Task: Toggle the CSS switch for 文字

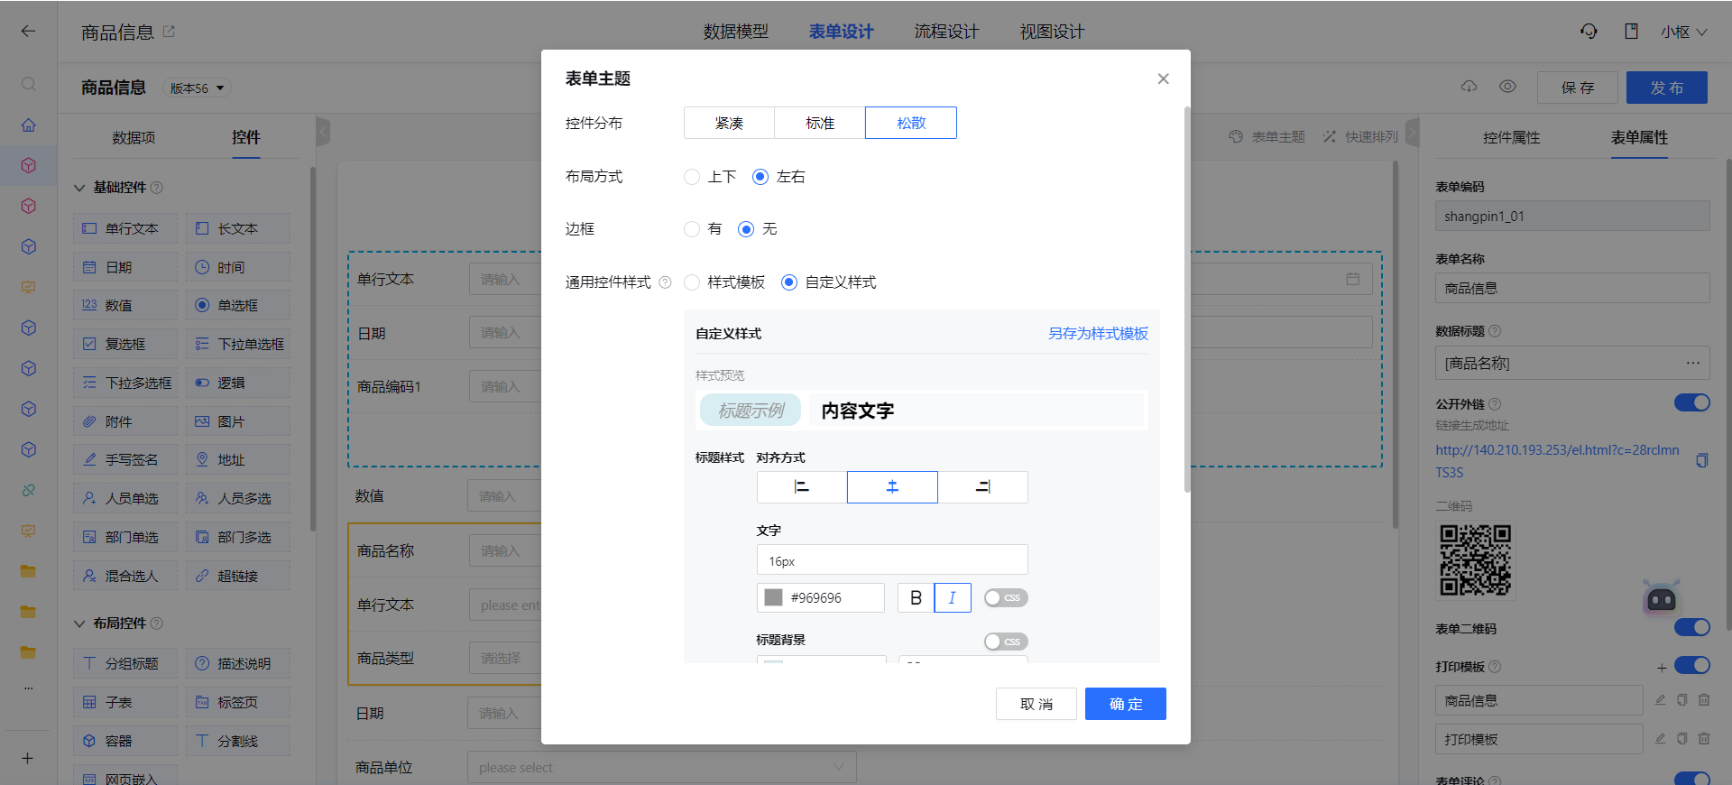Action: (x=1006, y=598)
